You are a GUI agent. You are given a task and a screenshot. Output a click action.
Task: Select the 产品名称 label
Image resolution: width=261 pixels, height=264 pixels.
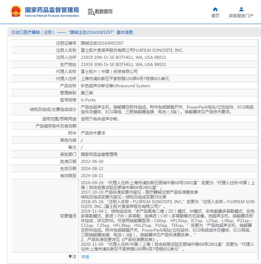point(68,86)
